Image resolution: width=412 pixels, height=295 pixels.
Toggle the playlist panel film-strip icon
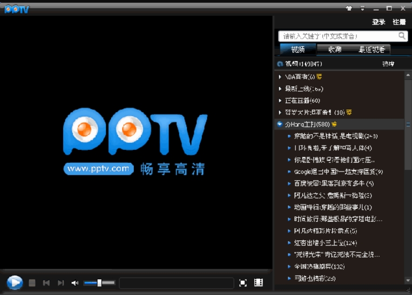coord(259,283)
